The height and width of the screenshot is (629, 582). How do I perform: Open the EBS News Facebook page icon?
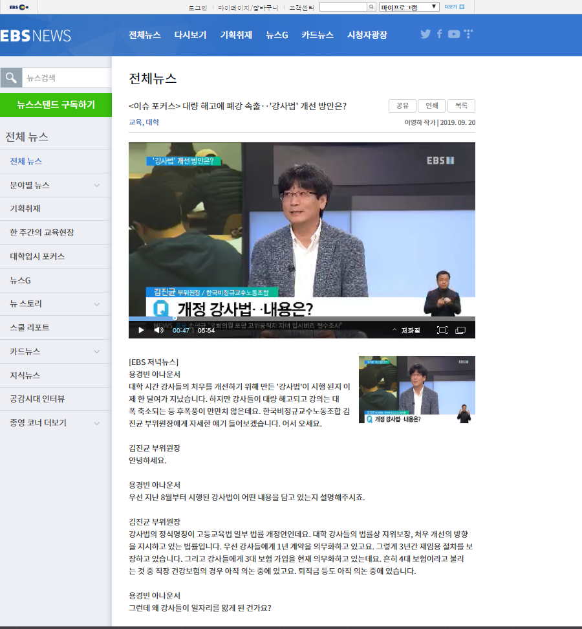point(440,34)
